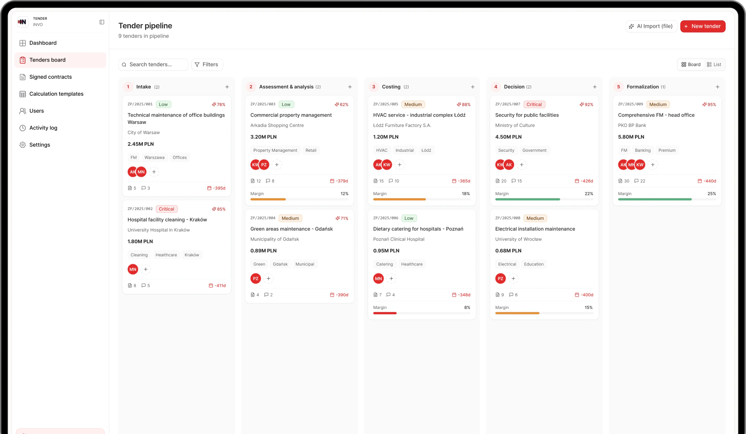Screen dimensions: 746x434
Task: Add assignee to Electrical installation card
Action: tap(513, 279)
